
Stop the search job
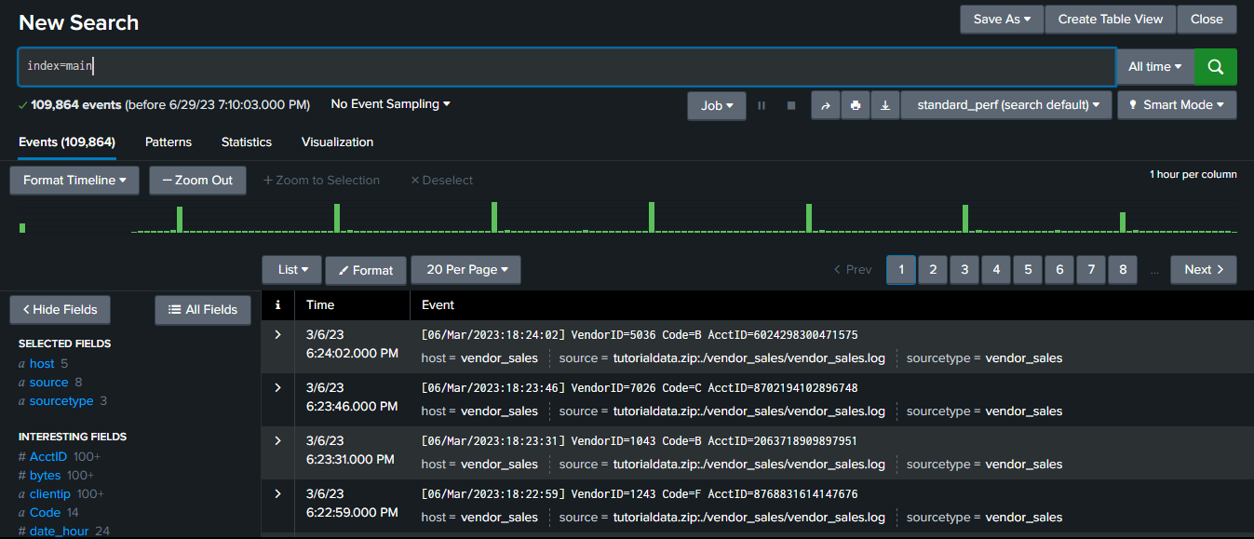click(x=791, y=105)
